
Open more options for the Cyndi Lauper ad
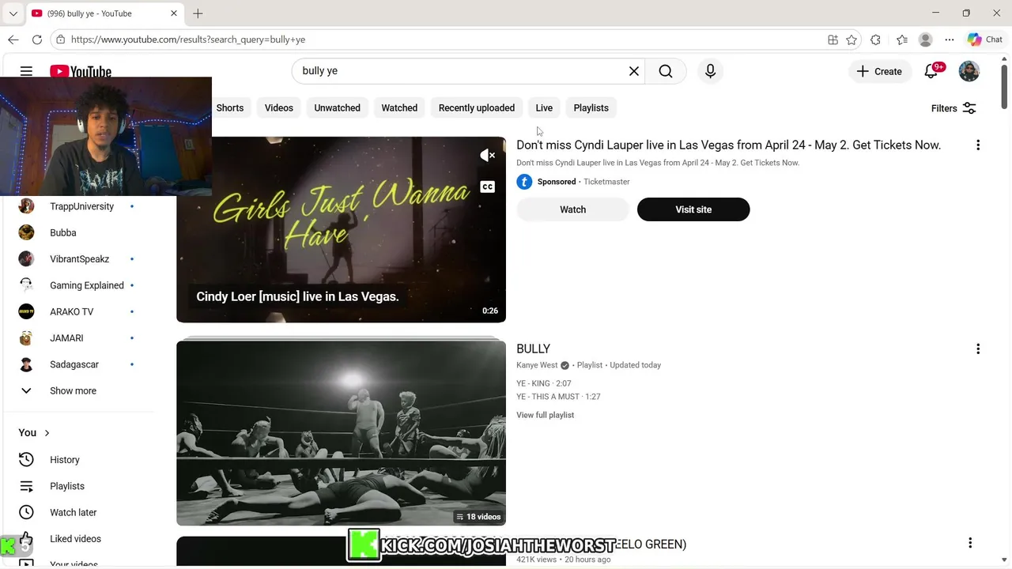[x=978, y=145]
